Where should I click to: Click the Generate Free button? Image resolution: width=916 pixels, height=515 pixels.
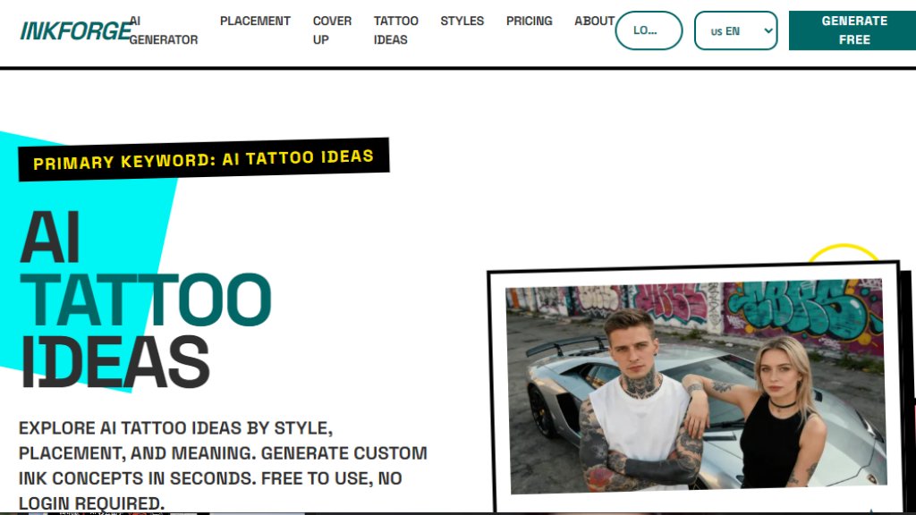pos(852,30)
